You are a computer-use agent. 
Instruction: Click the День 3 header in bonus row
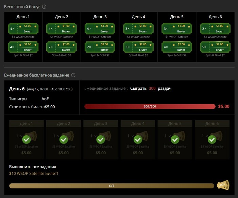(100, 17)
